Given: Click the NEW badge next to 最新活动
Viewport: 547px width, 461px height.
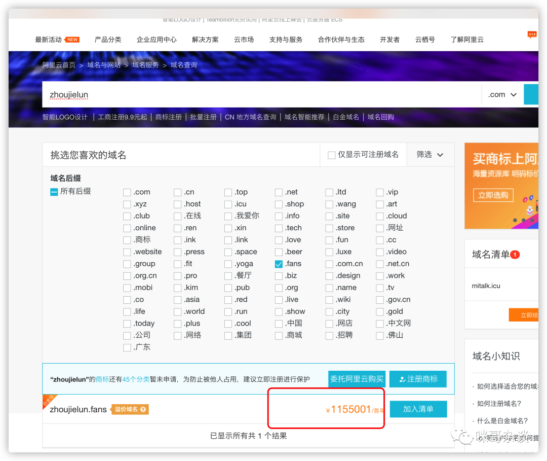Looking at the screenshot, I should point(72,38).
